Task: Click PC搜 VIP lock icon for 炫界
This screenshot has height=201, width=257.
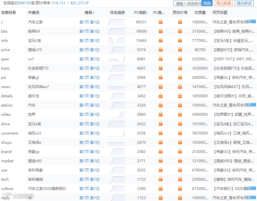Action: (x=161, y=114)
